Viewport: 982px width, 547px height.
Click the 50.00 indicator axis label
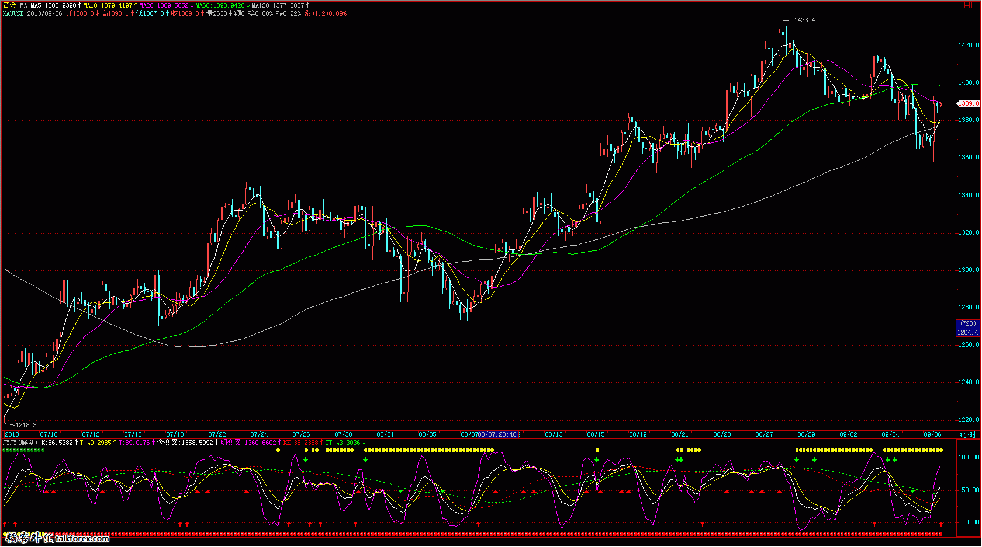[970, 490]
